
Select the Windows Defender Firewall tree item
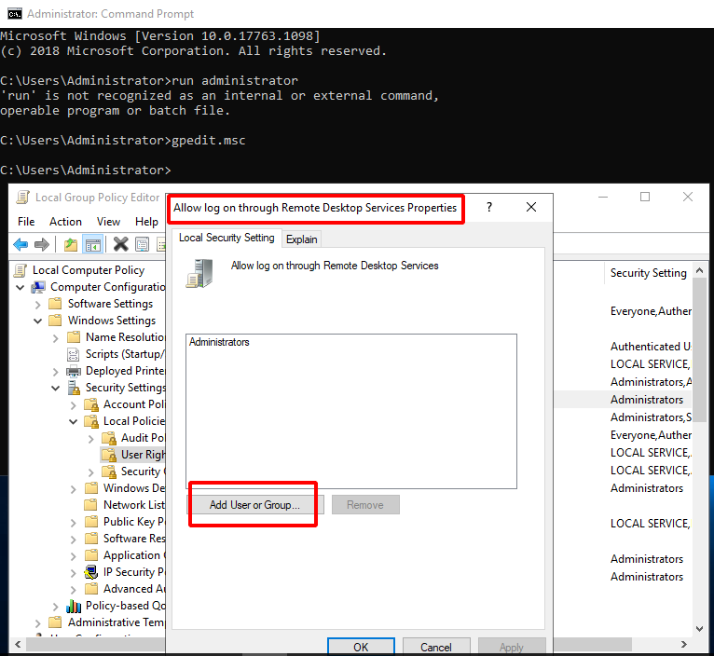(134, 488)
